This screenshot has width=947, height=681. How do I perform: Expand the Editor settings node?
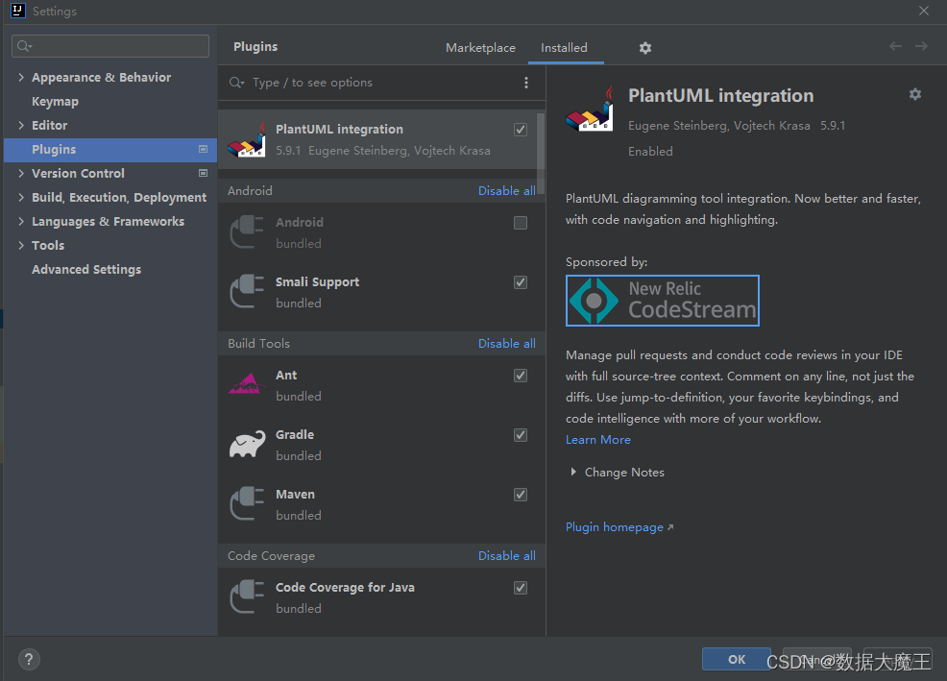(21, 125)
